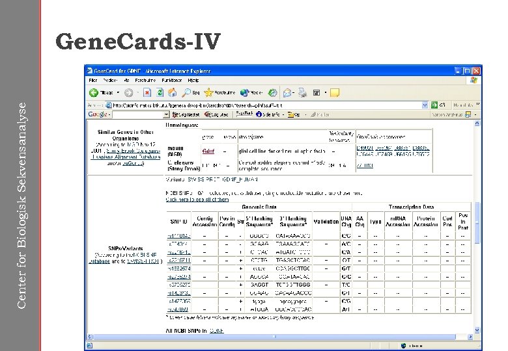Viewport: 508px width, 351px height.
Task: Click the Google toolbar highlight marker icon
Action: click(x=313, y=115)
